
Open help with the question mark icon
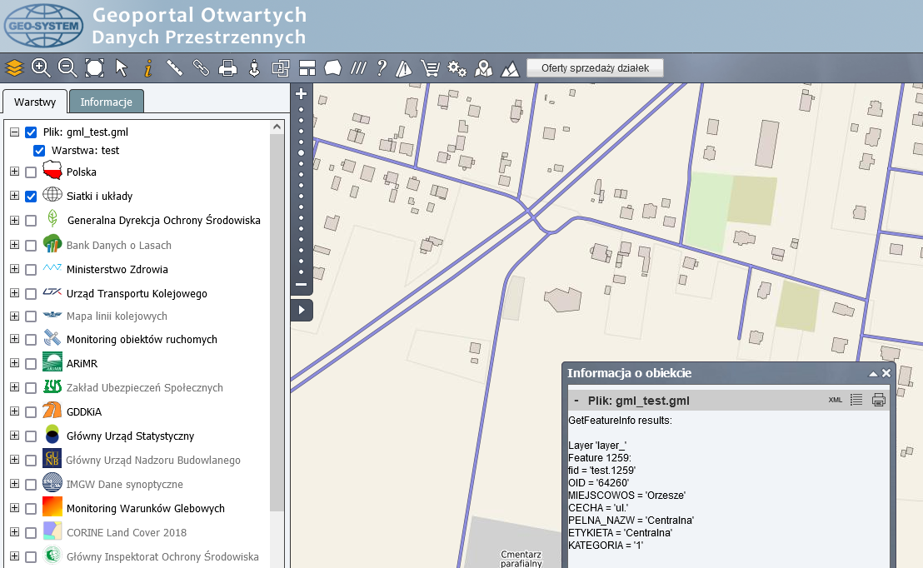pyautogui.click(x=382, y=68)
